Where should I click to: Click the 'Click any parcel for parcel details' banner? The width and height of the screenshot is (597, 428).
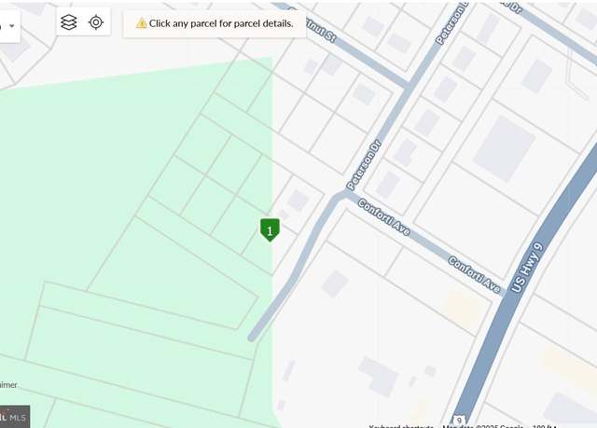(215, 23)
